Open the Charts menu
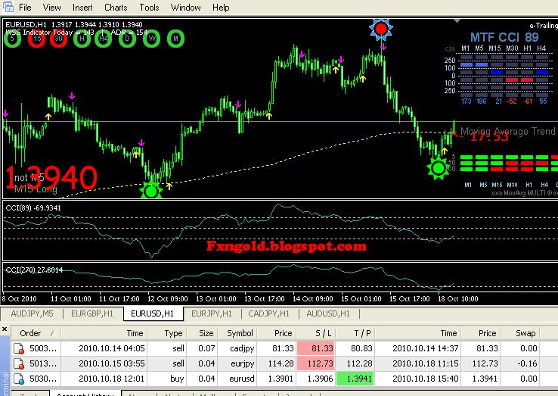 coord(116,8)
